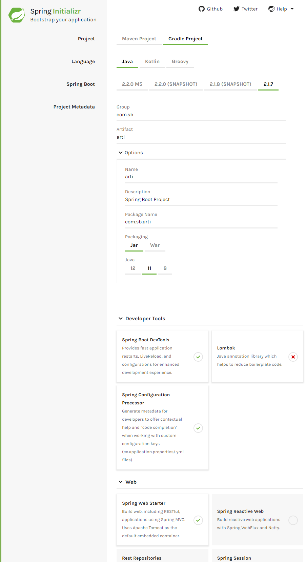
Task: Open the Spring Session card
Action: 258,556
